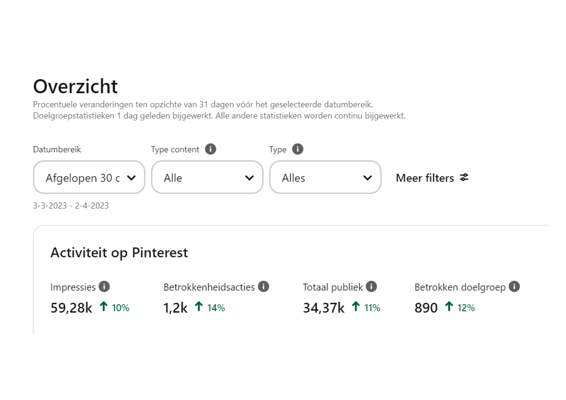Click the info icon beside the Type label

(x=297, y=149)
